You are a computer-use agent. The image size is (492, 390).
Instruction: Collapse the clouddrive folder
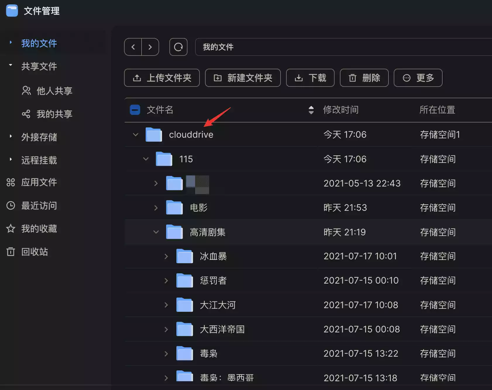point(135,134)
